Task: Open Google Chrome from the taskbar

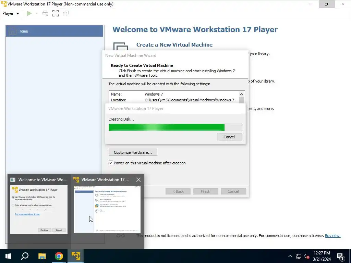Action: coord(59,256)
